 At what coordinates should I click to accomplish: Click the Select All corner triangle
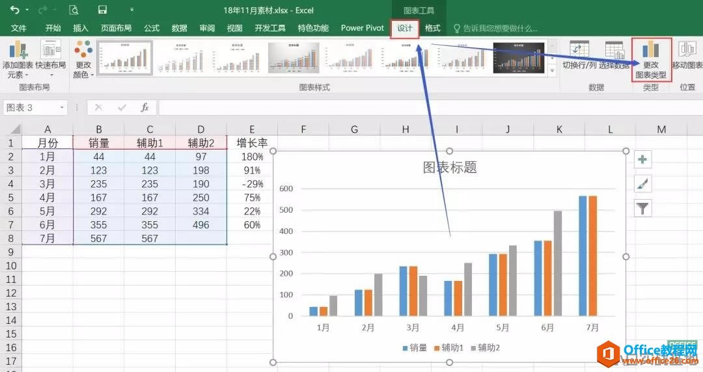[x=15, y=129]
